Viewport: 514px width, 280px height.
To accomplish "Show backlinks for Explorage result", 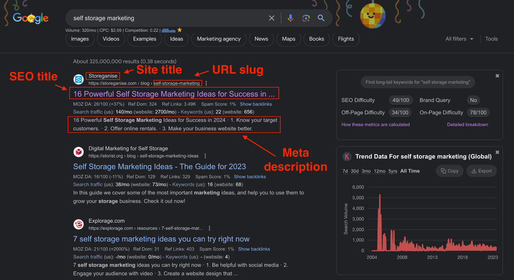I will (254, 249).
